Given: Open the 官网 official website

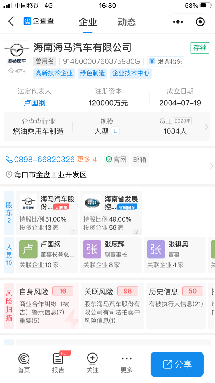Looking at the screenshot, I should (x=116, y=160).
